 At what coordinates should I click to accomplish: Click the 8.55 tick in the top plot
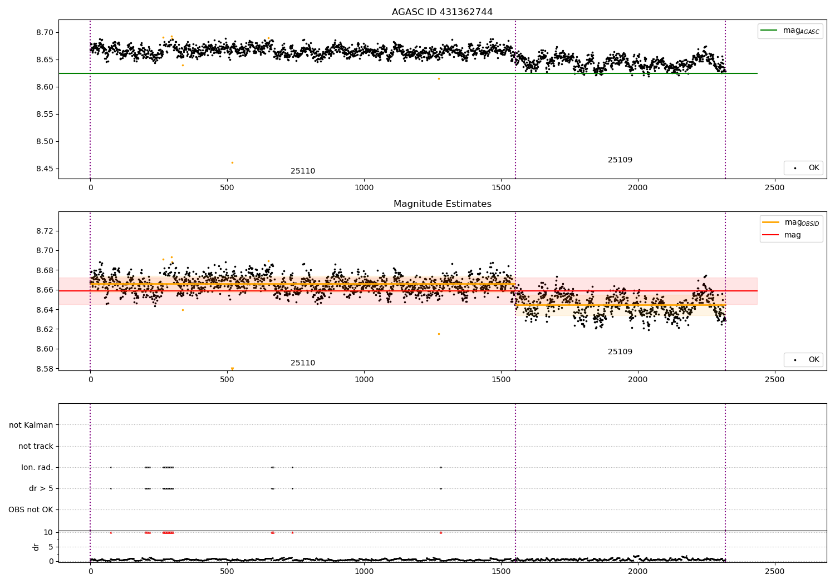tap(45, 114)
